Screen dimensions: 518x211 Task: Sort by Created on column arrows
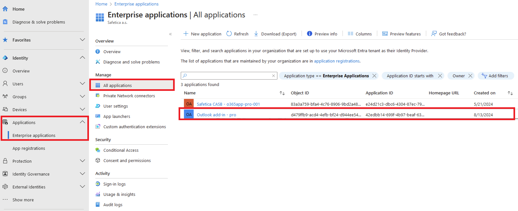pyautogui.click(x=510, y=93)
